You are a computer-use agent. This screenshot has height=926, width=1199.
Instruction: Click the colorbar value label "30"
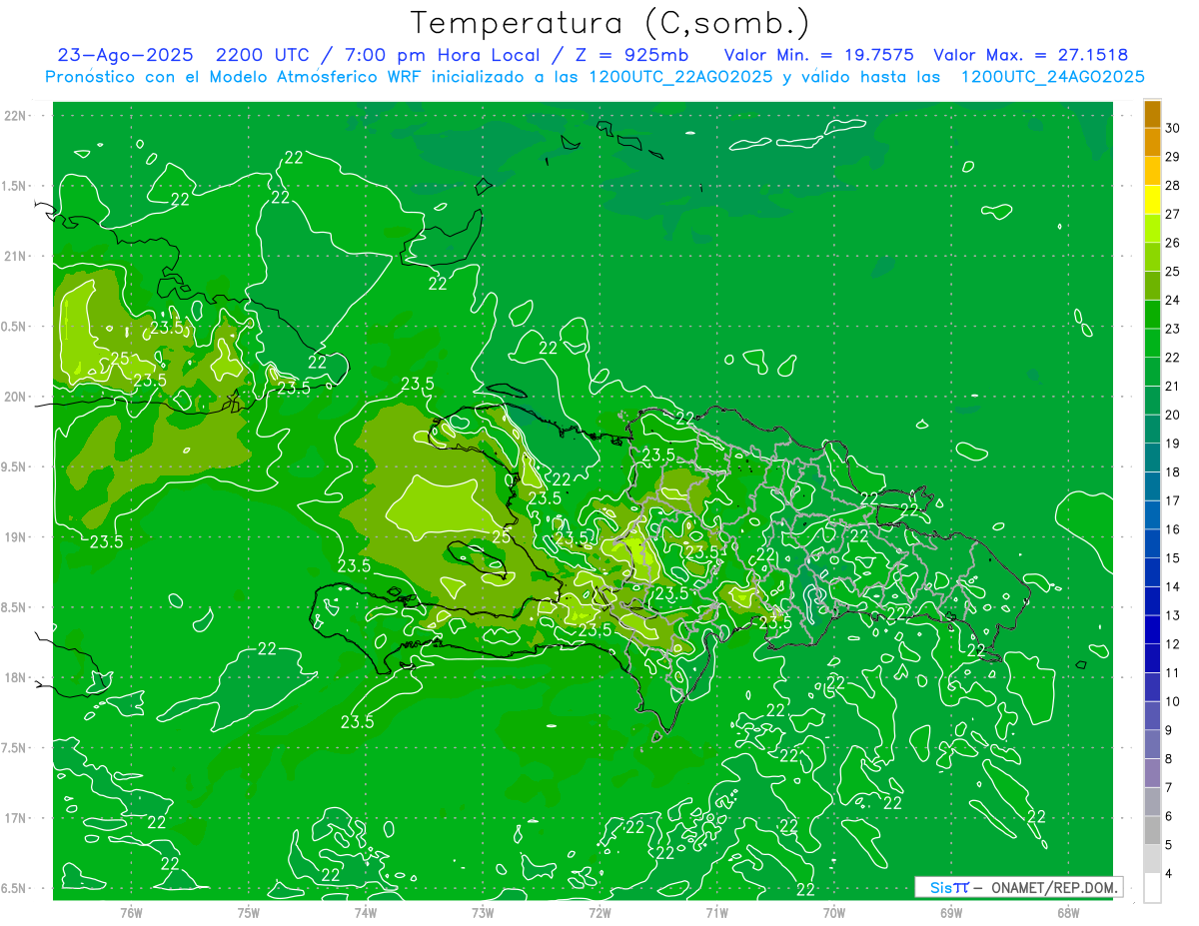[x=1173, y=128]
